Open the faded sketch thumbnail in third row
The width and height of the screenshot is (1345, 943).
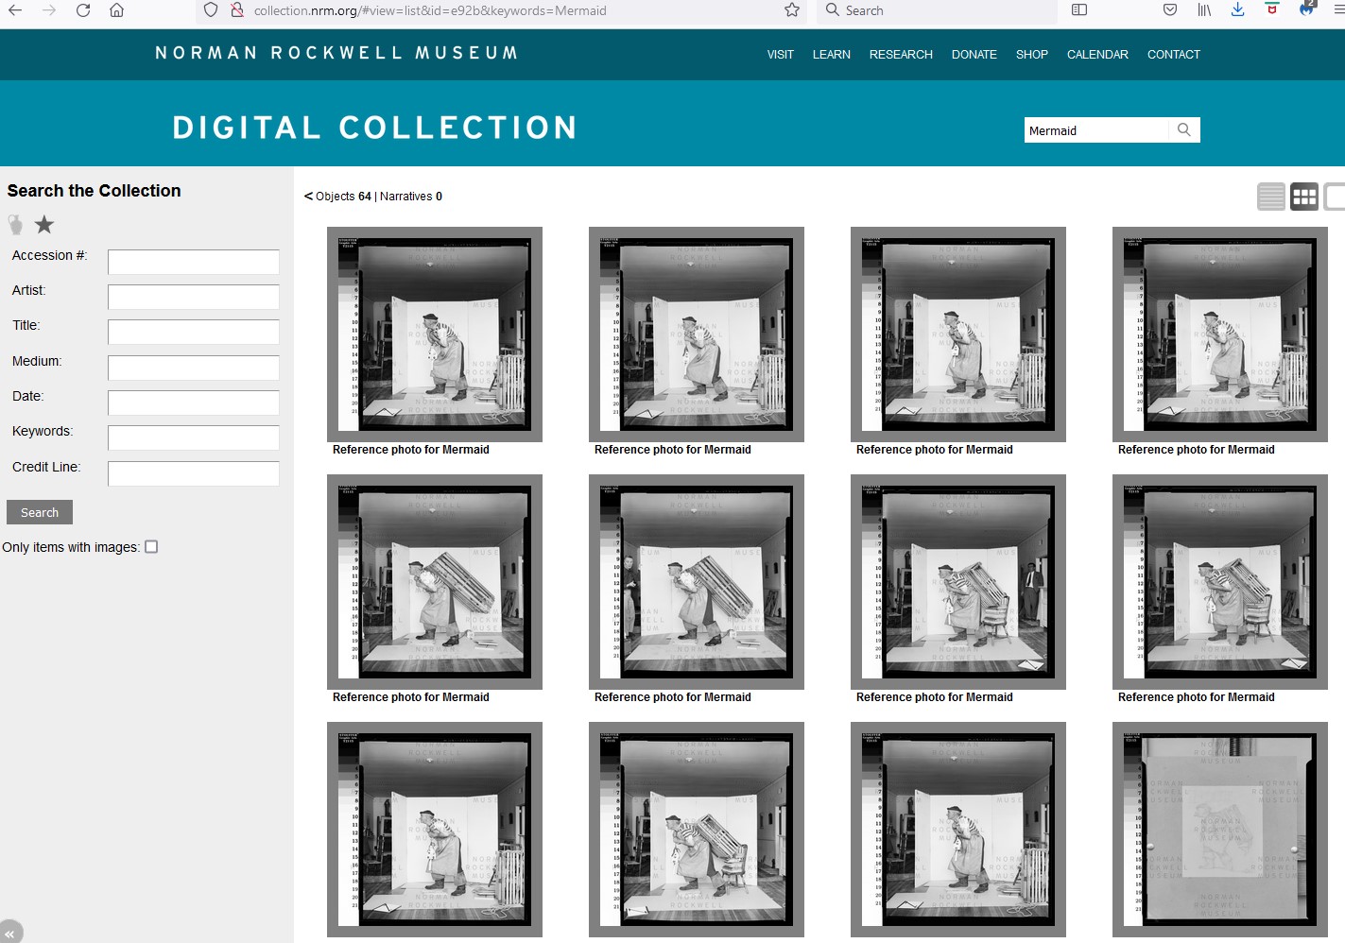(1220, 830)
